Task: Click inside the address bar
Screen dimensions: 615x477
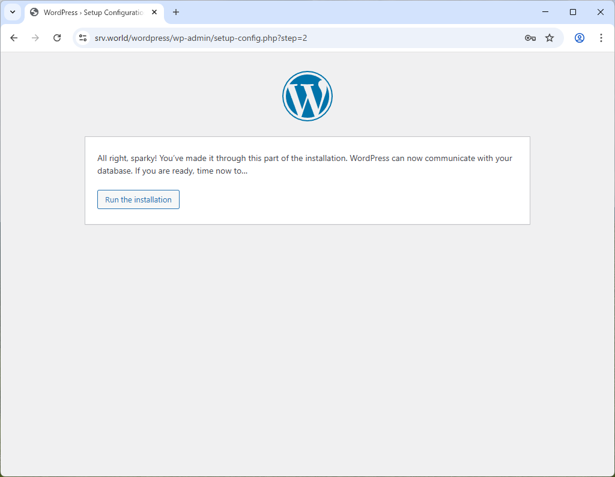Action: point(240,37)
